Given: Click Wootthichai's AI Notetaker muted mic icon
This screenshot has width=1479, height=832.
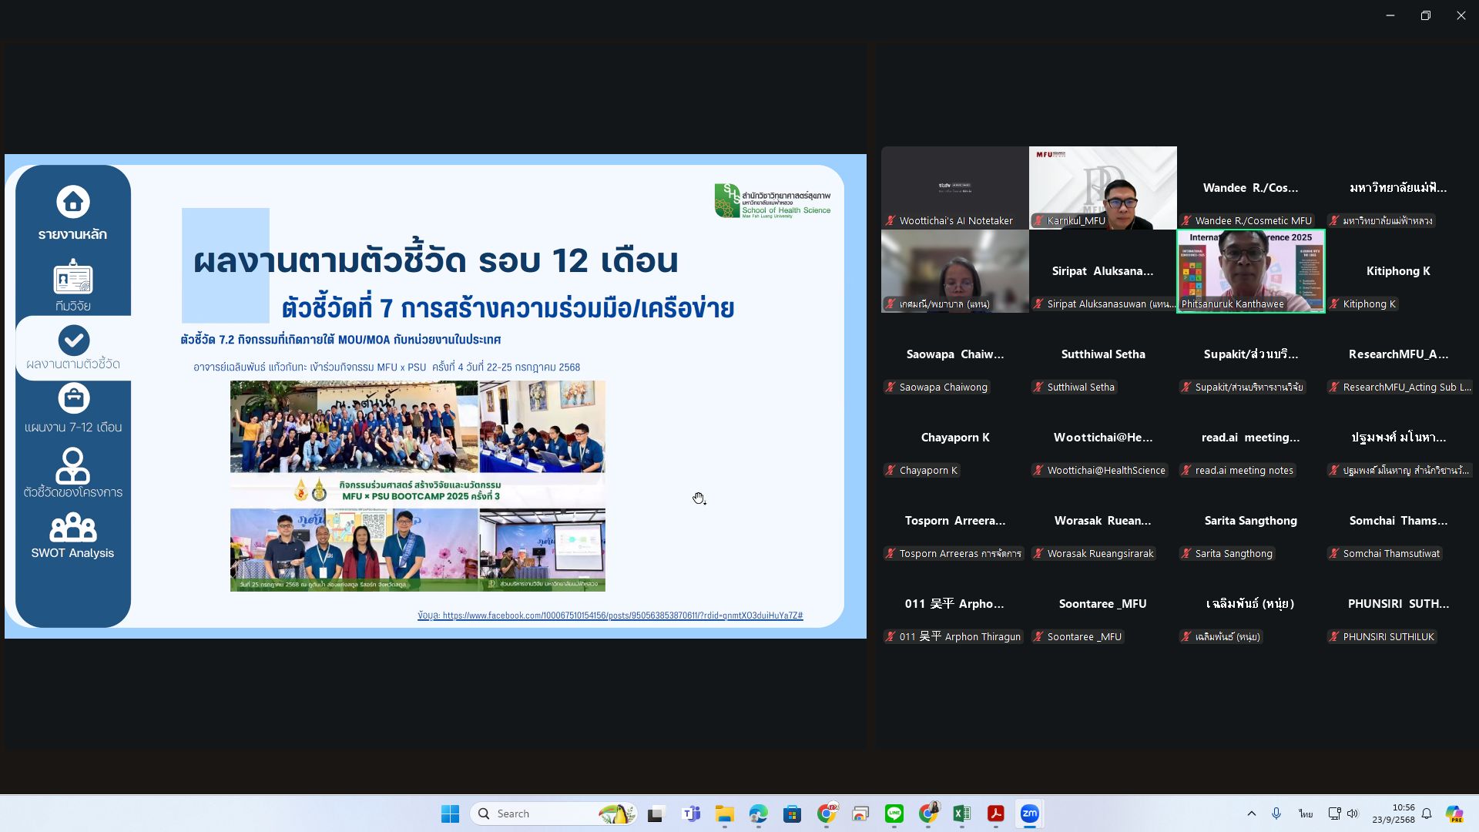Looking at the screenshot, I should pos(891,221).
